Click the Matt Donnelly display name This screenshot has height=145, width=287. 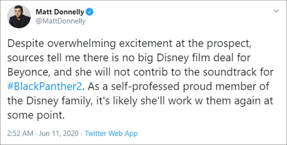60,12
